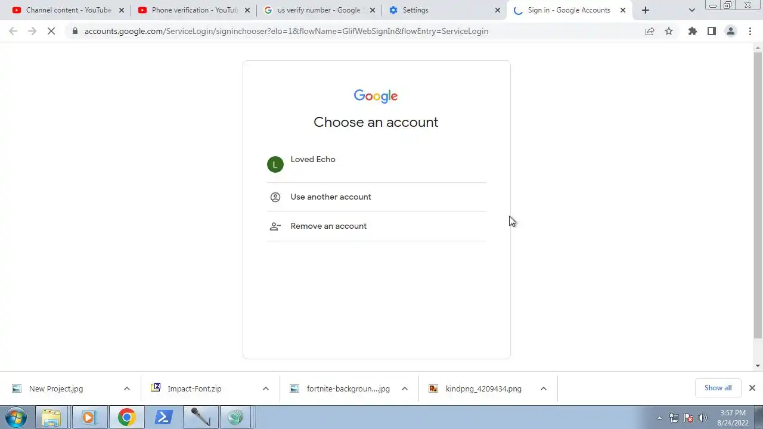763x429 pixels.
Task: Expand options for New Project.jpg download
Action: point(126,388)
